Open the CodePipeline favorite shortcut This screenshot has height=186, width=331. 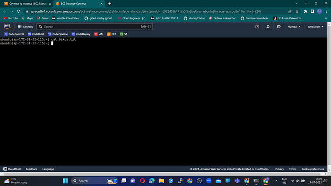pyautogui.click(x=58, y=34)
